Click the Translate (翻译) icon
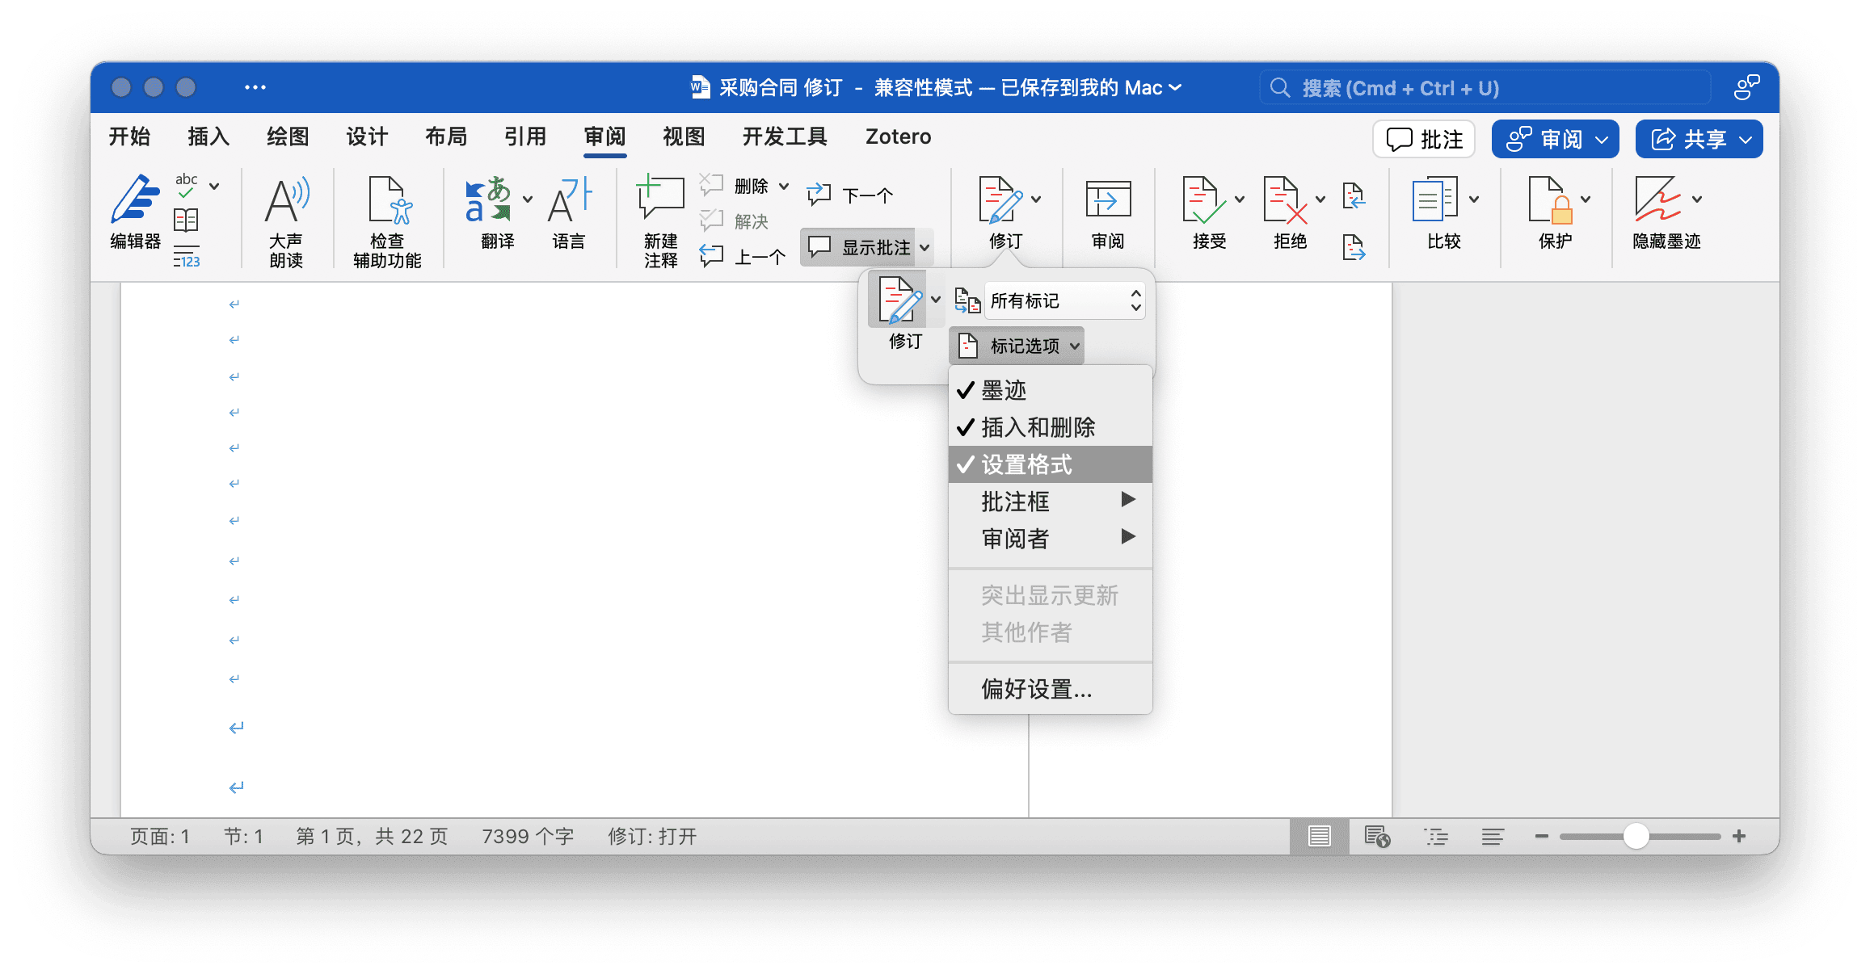Screen dimensions: 1870x974 488,201
